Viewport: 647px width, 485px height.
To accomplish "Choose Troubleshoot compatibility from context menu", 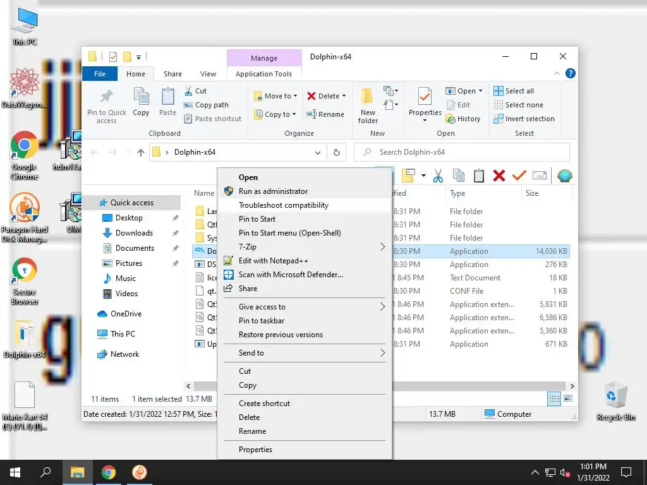I will [305, 205].
